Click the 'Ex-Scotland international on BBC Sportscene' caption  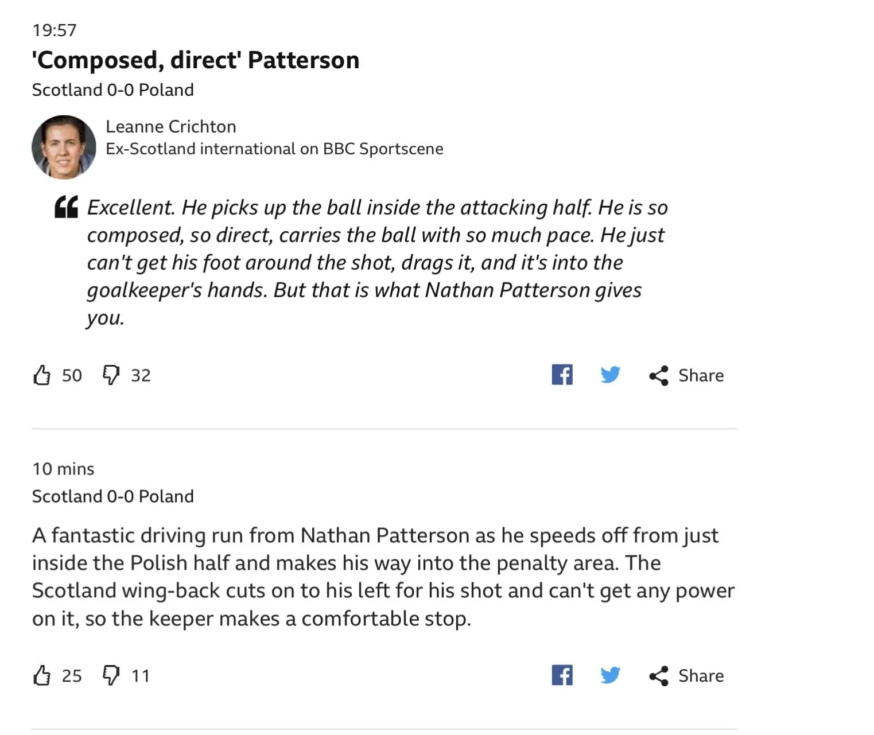pyautogui.click(x=274, y=149)
